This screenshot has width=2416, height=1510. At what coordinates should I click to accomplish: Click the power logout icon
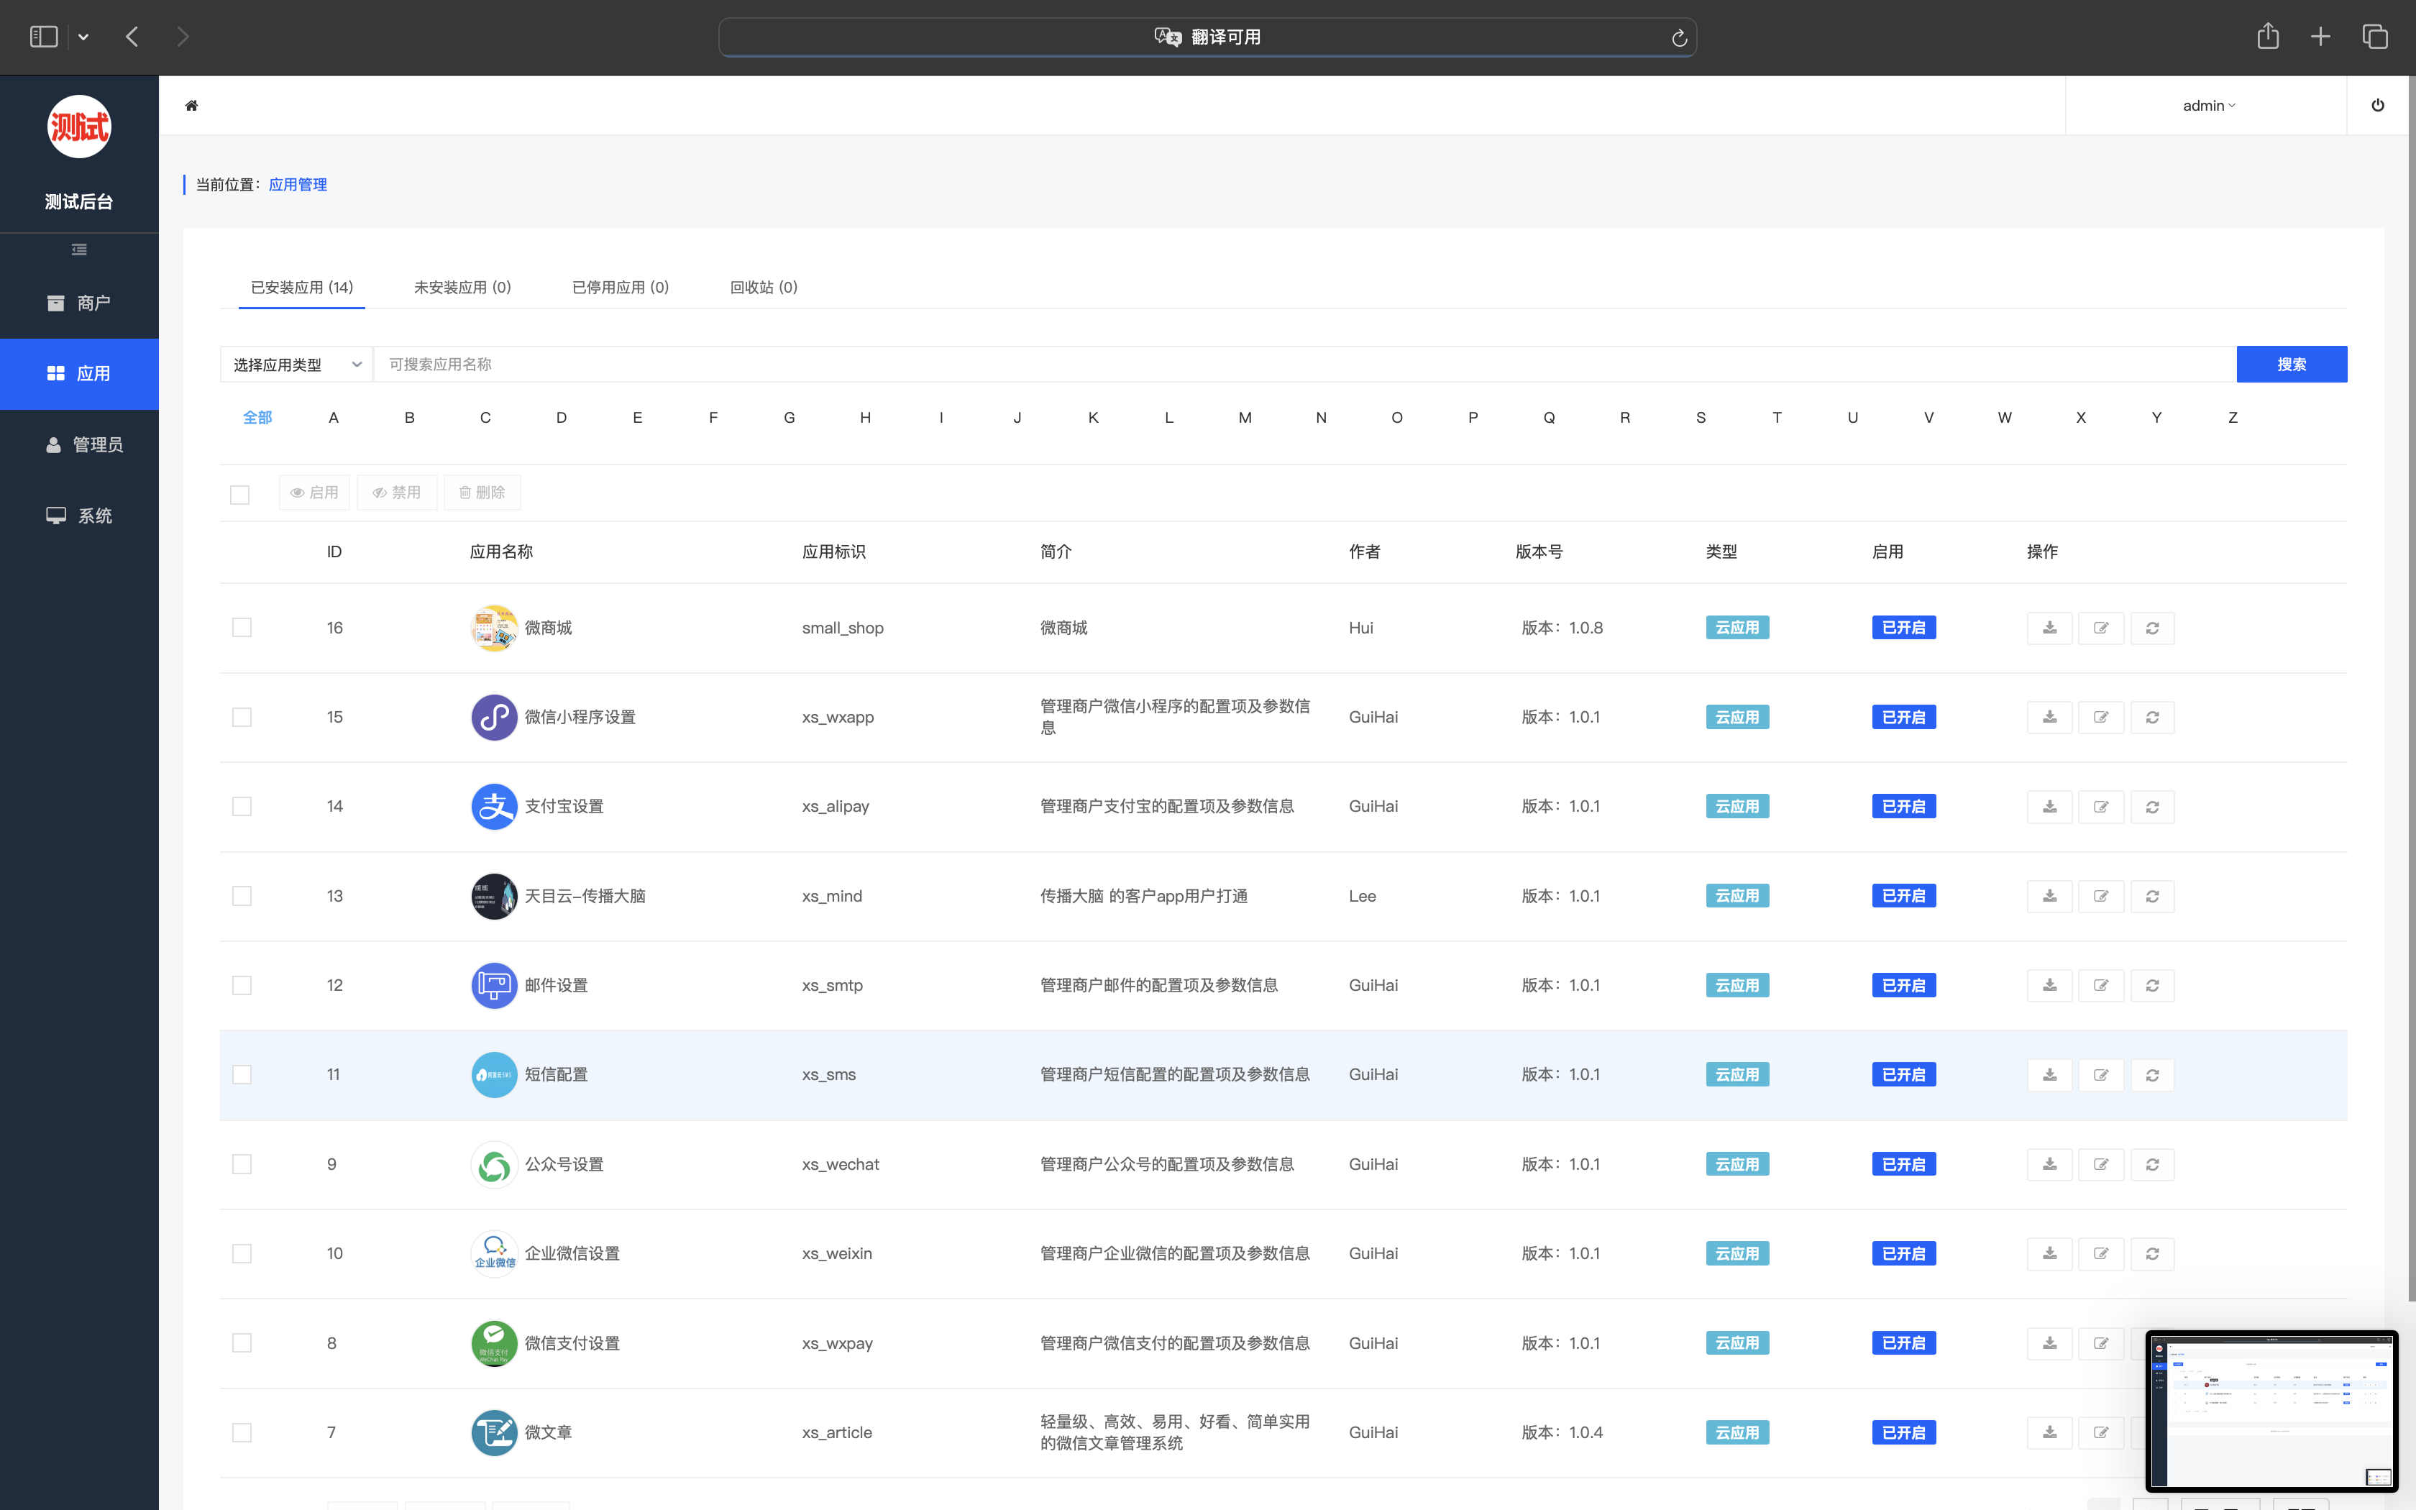[x=2378, y=106]
